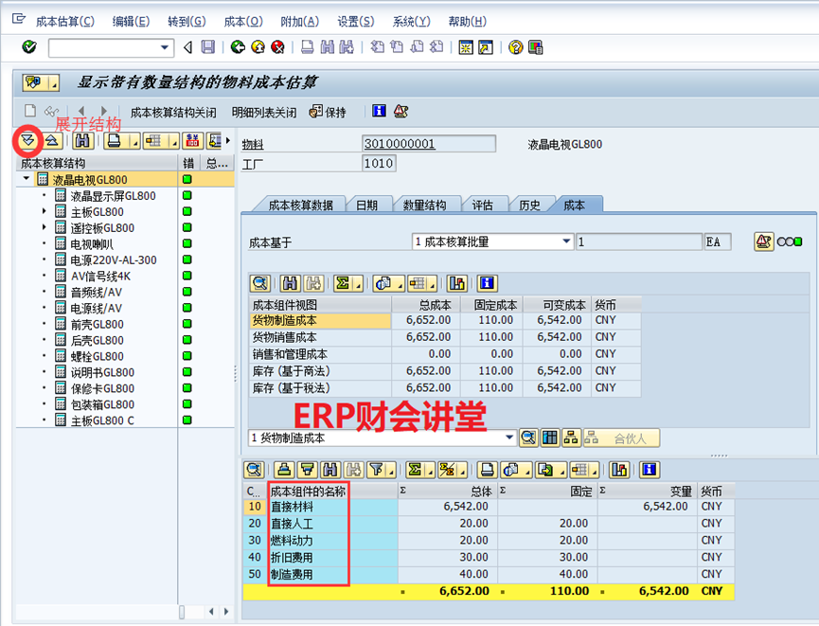Click the sort ascending icon in bottom toolbar

[x=283, y=470]
